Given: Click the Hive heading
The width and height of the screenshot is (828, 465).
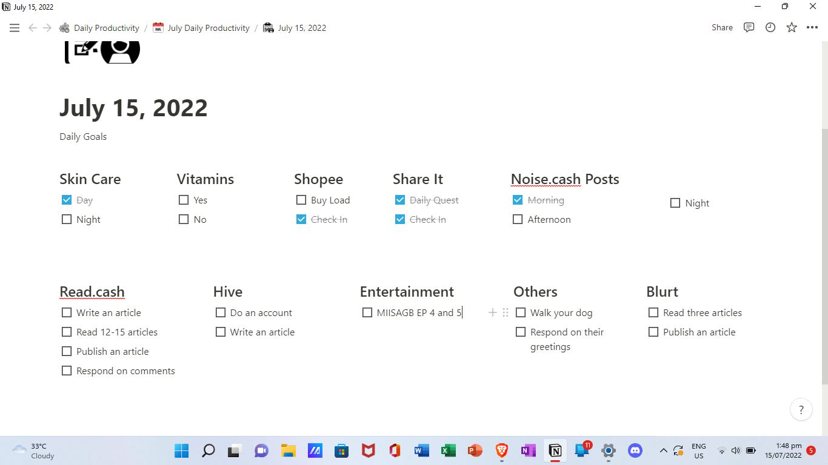Looking at the screenshot, I should 228,292.
